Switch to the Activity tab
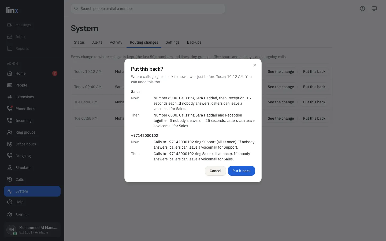This screenshot has width=386, height=241. coord(116,42)
